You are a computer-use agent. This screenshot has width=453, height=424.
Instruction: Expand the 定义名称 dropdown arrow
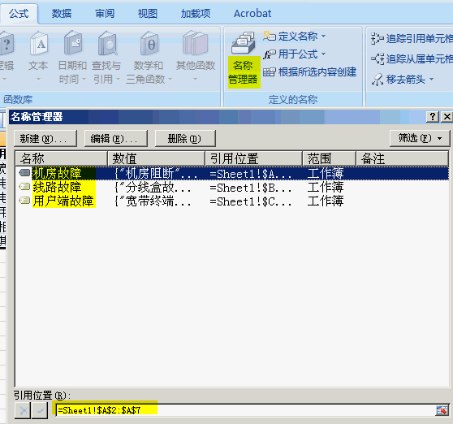(x=324, y=36)
